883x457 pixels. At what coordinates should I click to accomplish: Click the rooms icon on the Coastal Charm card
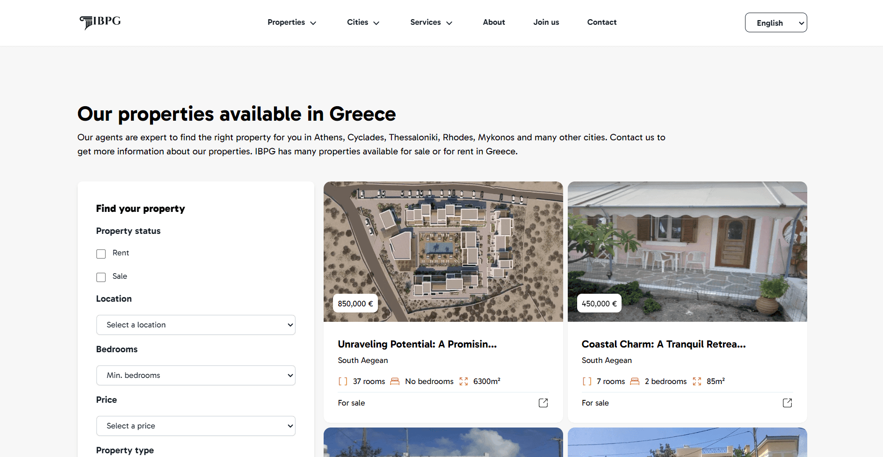coord(587,381)
